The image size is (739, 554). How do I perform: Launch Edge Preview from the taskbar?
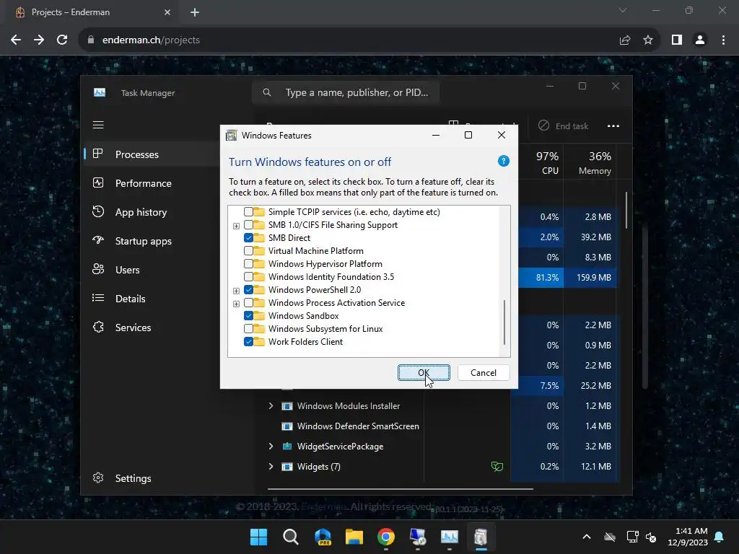[323, 537]
